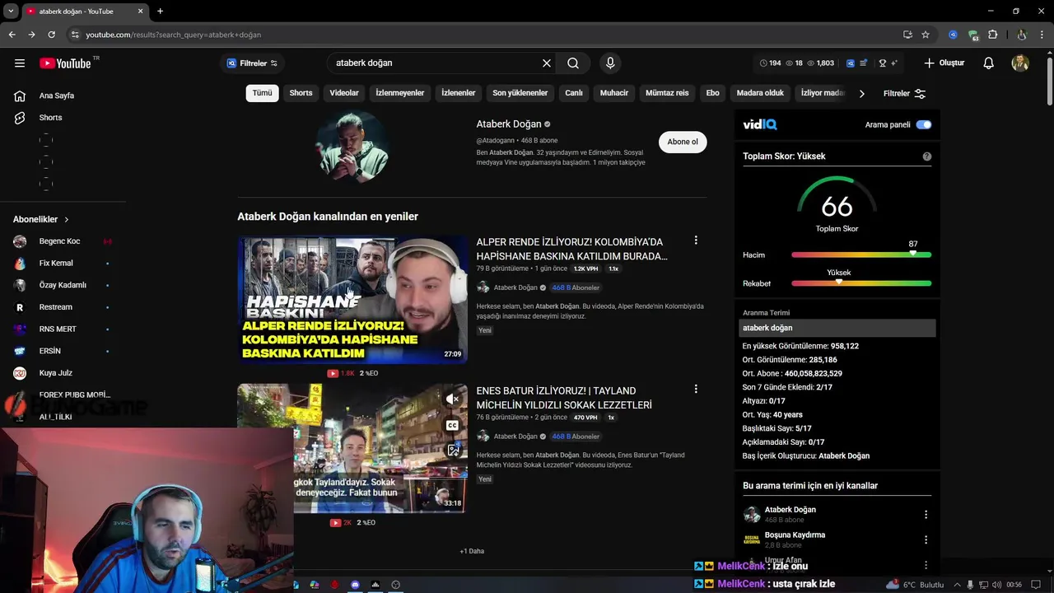The height and width of the screenshot is (593, 1054).
Task: Select the Canlı filter chip
Action: (574, 93)
